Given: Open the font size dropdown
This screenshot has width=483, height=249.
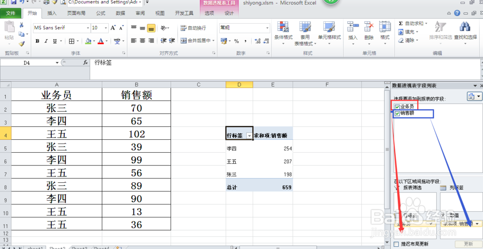Looking at the screenshot, I should (106, 28).
